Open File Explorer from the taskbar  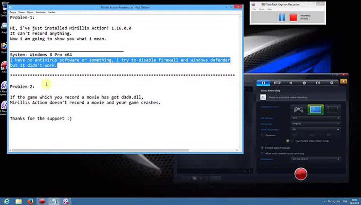click(x=19, y=202)
